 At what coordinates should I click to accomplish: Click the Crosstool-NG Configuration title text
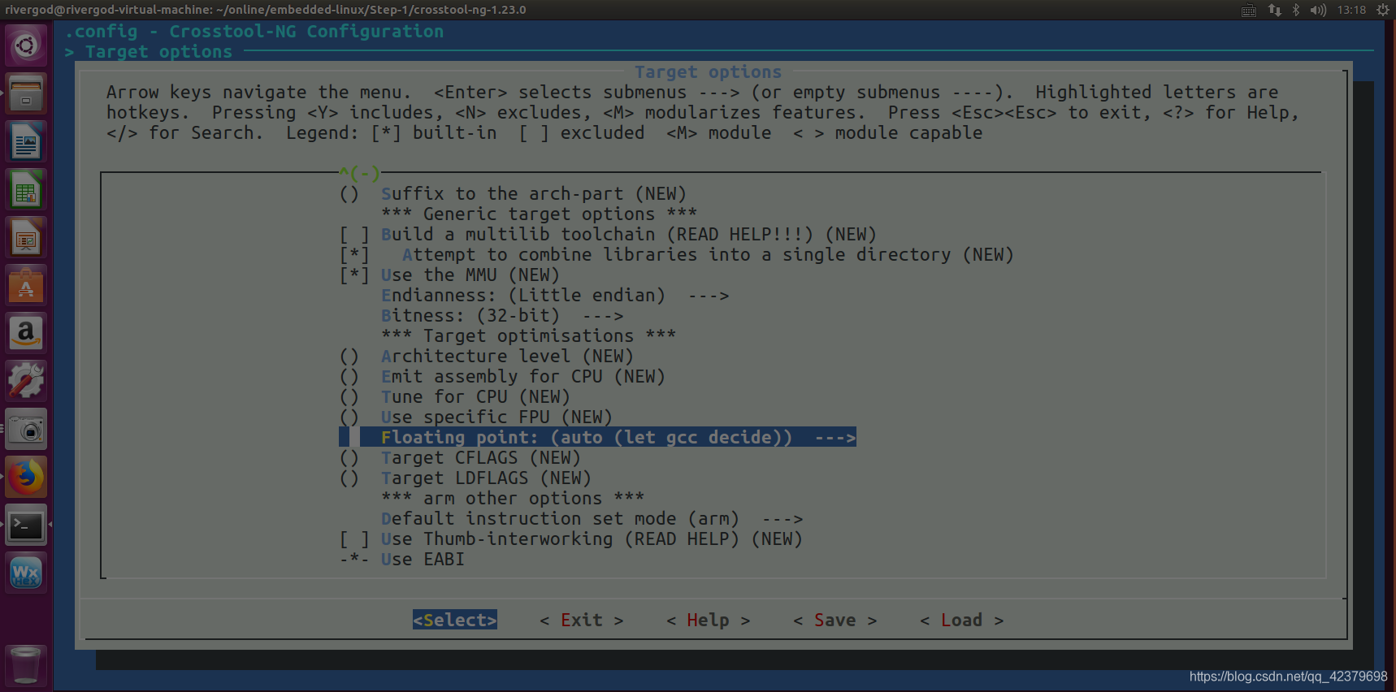pyautogui.click(x=306, y=32)
